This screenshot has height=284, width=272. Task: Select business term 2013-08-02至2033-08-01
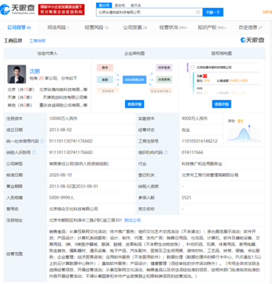pos(73,186)
